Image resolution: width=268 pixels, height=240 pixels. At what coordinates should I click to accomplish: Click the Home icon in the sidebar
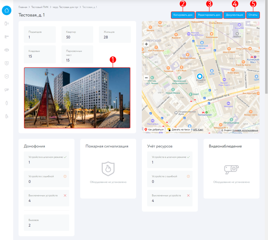click(x=7, y=10)
